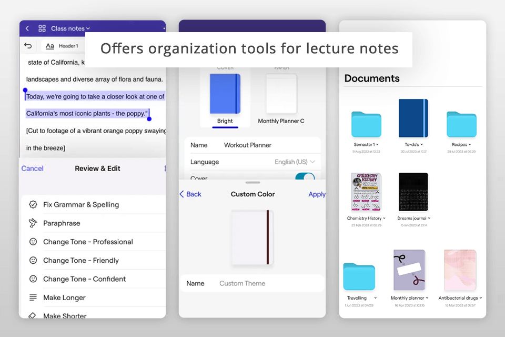Click the custom color notebook preview
Viewport: 505px width, 337px height.
coord(252,237)
